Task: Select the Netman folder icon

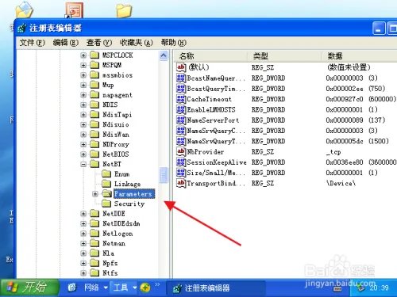Action: [94, 243]
